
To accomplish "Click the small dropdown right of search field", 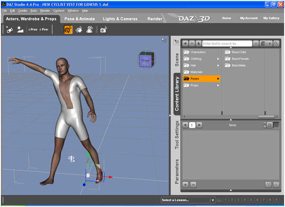I will pos(256,43).
